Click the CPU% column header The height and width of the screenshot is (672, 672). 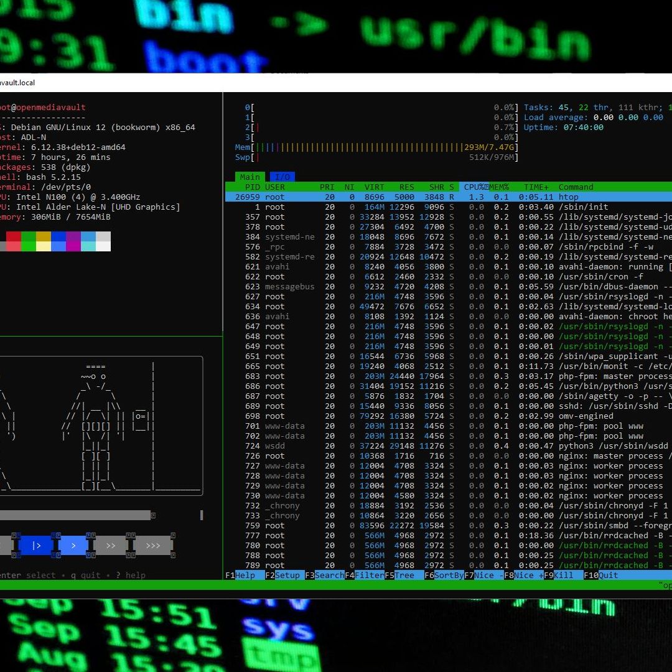(474, 187)
